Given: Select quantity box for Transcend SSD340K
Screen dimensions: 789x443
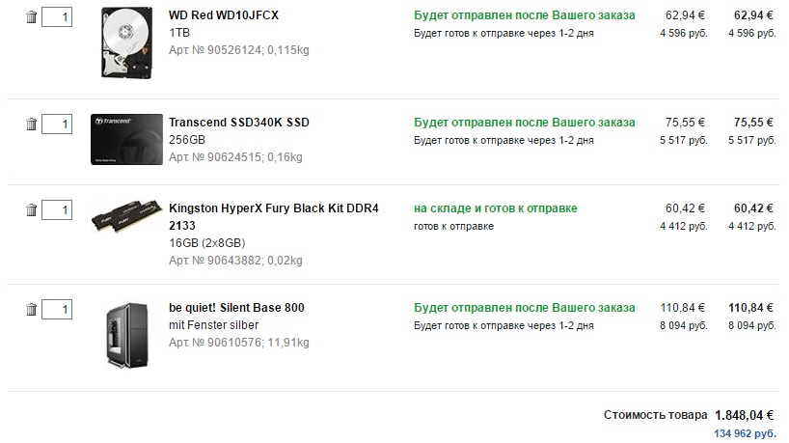Looking at the screenshot, I should 57,124.
